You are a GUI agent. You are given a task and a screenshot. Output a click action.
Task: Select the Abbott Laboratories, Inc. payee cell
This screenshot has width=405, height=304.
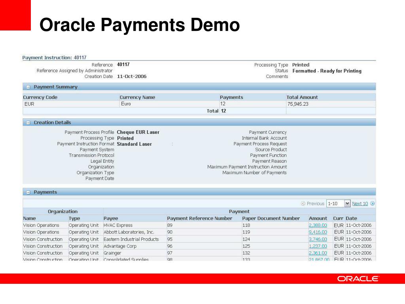click(x=129, y=232)
